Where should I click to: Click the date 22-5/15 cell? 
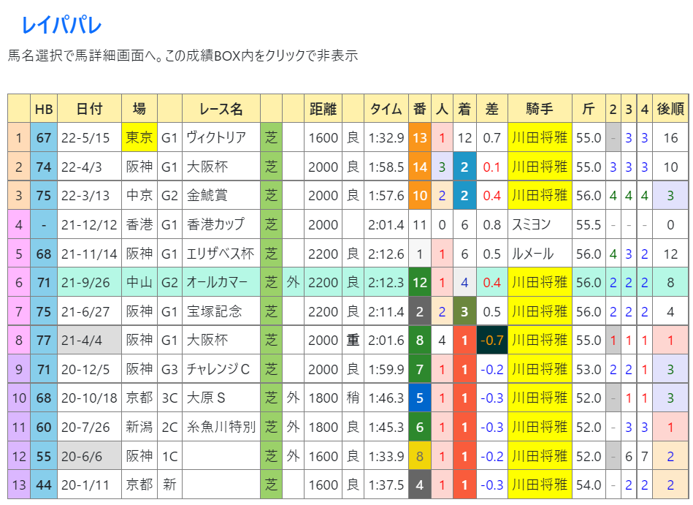pos(89,137)
